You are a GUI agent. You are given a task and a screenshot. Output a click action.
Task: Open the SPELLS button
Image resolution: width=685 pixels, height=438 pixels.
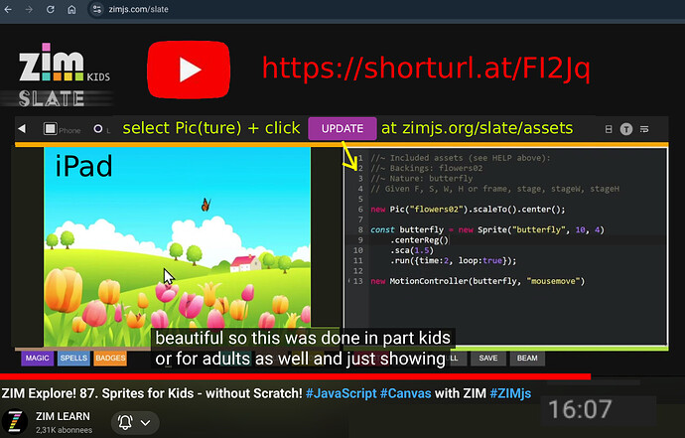tap(73, 358)
